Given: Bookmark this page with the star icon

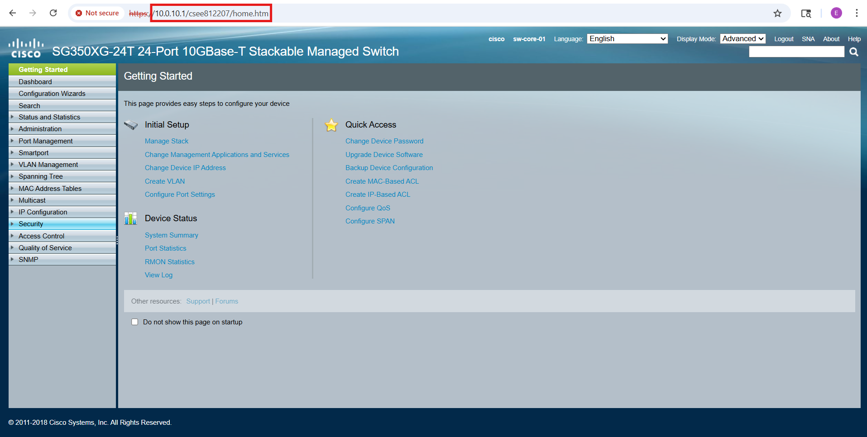Looking at the screenshot, I should (x=777, y=13).
